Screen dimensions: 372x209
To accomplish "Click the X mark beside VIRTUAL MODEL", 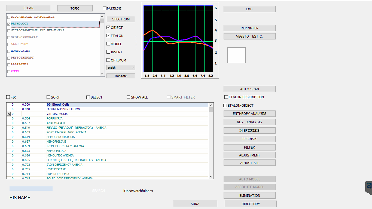I will [9, 114].
